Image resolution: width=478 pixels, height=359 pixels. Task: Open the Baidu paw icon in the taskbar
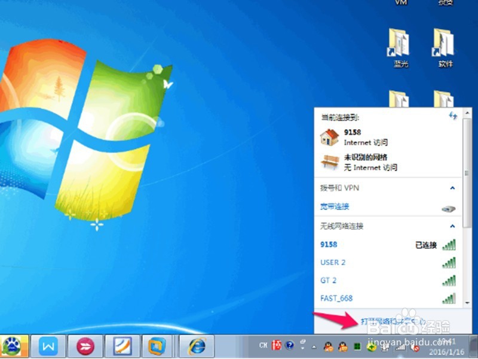coord(13,346)
